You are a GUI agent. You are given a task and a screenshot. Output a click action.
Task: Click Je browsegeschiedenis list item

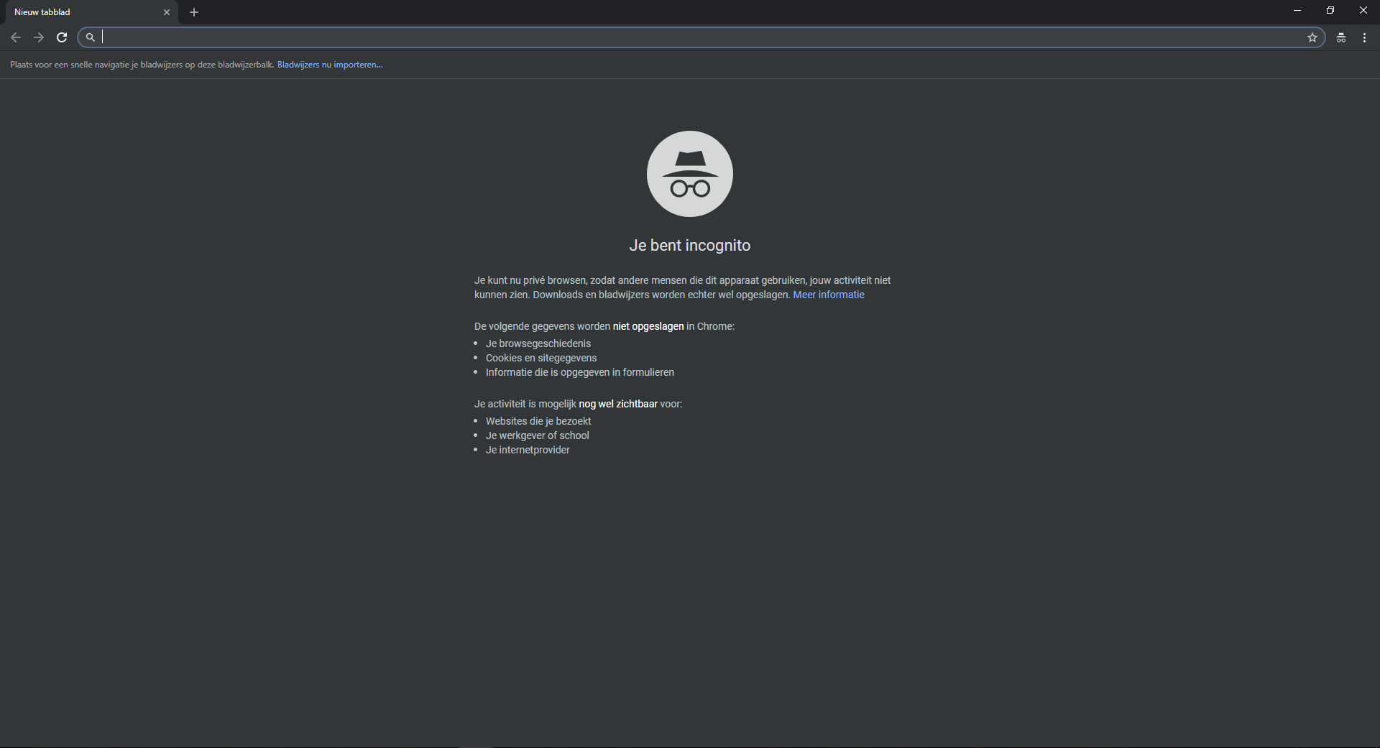click(x=538, y=343)
